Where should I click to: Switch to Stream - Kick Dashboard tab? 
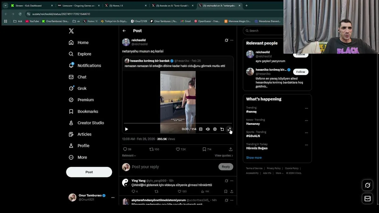(32, 6)
